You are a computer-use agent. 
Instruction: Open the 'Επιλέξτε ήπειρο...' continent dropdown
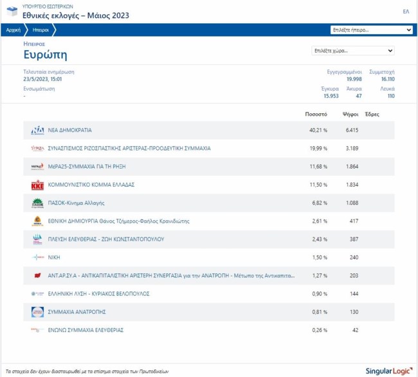[371, 30]
